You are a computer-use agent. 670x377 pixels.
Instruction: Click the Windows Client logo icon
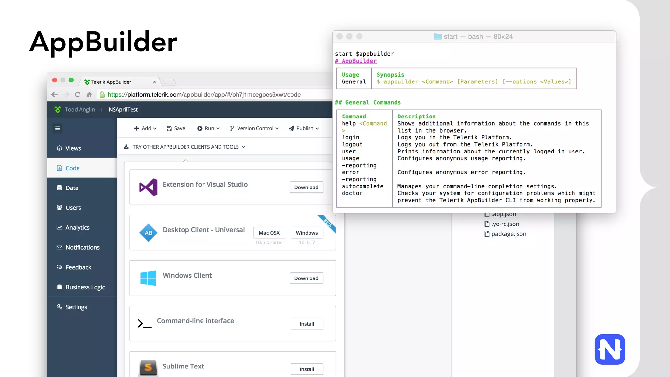(x=148, y=278)
